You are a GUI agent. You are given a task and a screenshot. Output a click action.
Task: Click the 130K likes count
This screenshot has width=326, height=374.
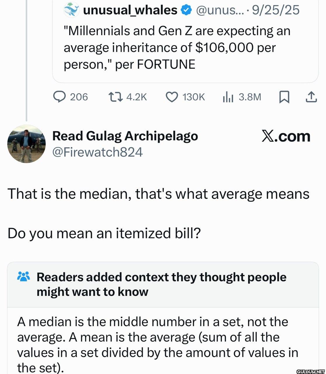[x=194, y=97]
